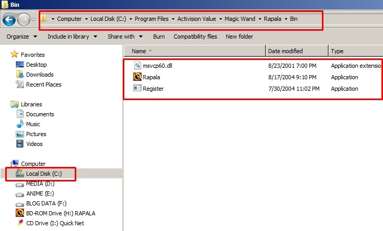Open the Include in library menu
Viewport: 383px width, 231px height.
73,37
